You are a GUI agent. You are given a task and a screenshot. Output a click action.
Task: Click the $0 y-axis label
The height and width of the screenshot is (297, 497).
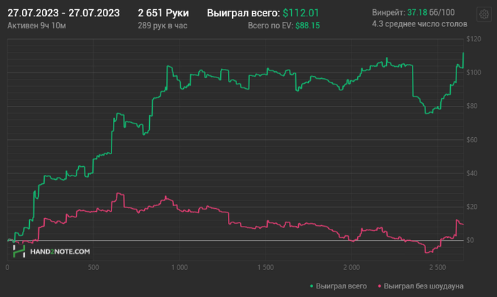click(x=470, y=240)
